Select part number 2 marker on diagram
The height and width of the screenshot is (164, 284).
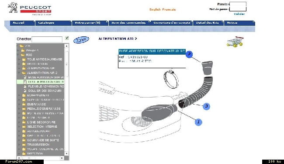coord(189,54)
